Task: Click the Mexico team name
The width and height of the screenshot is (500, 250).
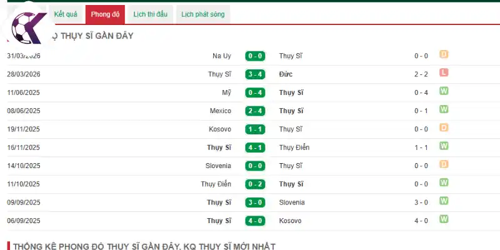Action: [221, 111]
